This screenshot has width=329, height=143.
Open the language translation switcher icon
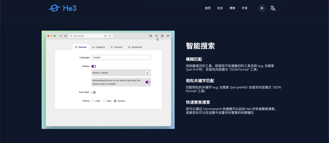pos(273,8)
